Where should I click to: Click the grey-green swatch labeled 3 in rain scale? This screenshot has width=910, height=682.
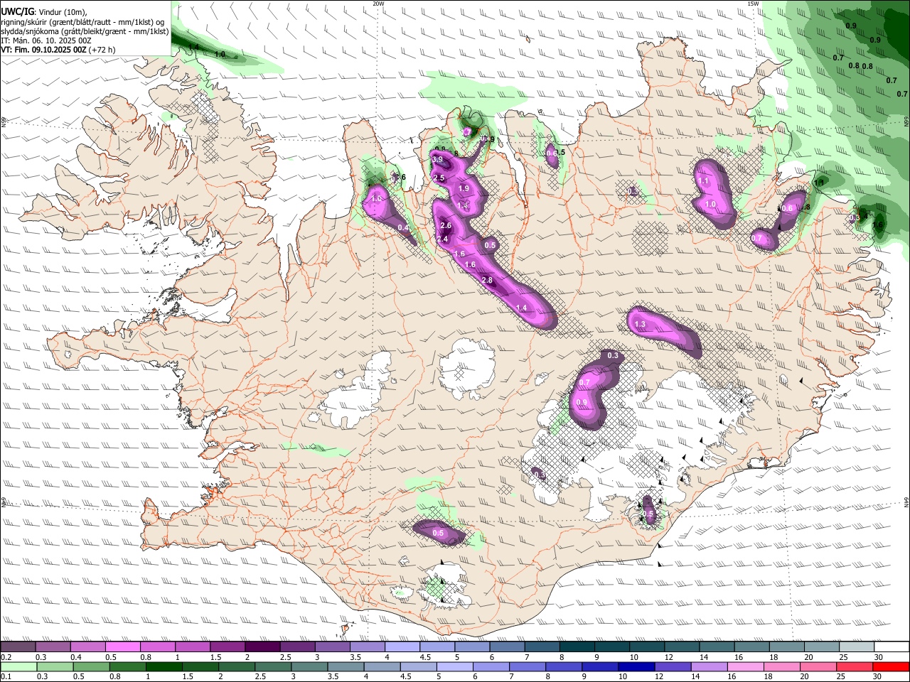point(309,666)
